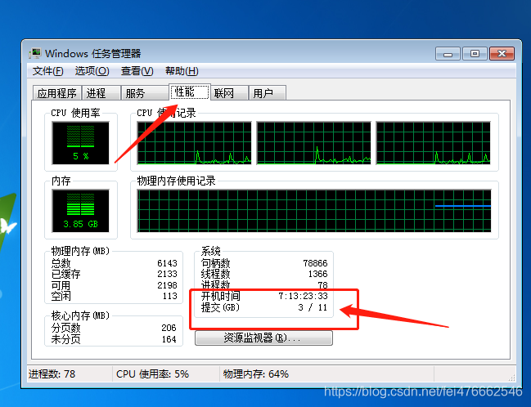This screenshot has width=531, height=407.
Task: Minimize the 任务管理器 window
Action: click(448, 53)
